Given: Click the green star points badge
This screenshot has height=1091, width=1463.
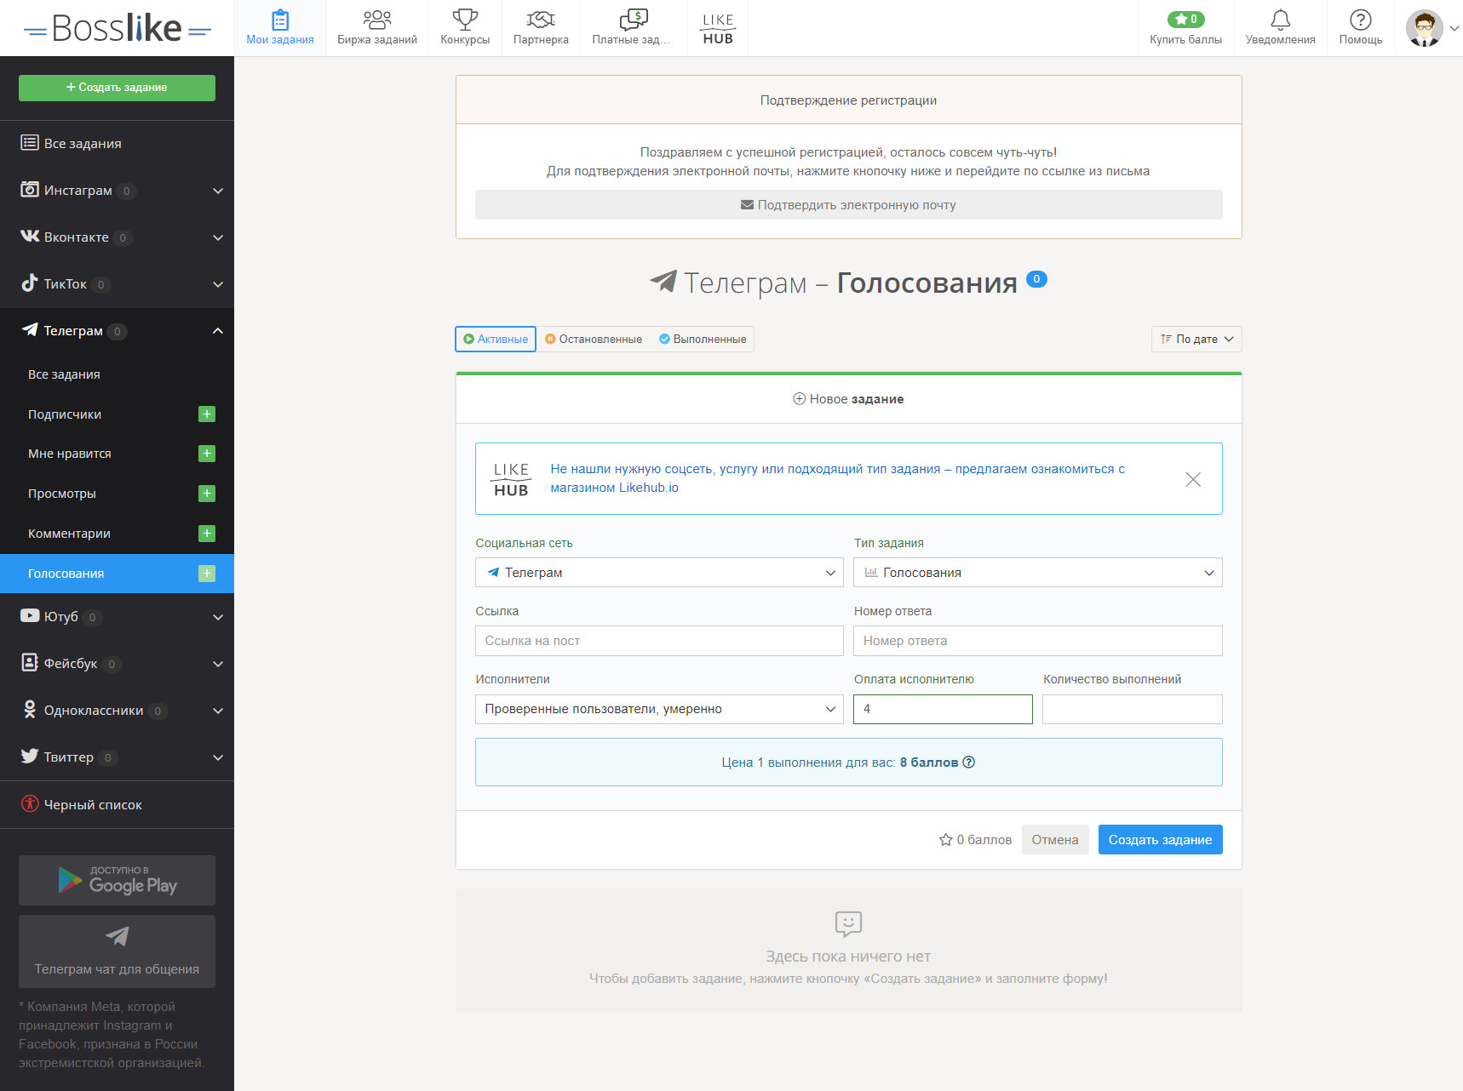Looking at the screenshot, I should pos(1185,19).
